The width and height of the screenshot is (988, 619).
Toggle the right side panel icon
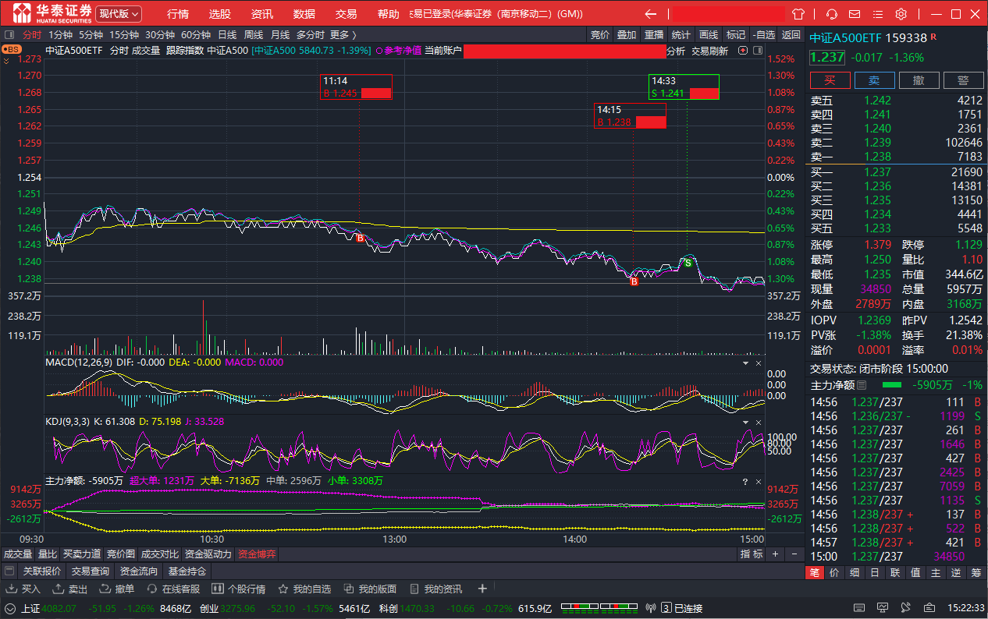coord(757,51)
